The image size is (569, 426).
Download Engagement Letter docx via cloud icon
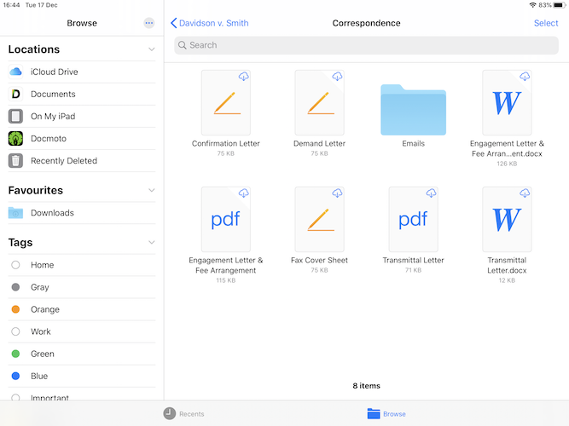tap(525, 76)
